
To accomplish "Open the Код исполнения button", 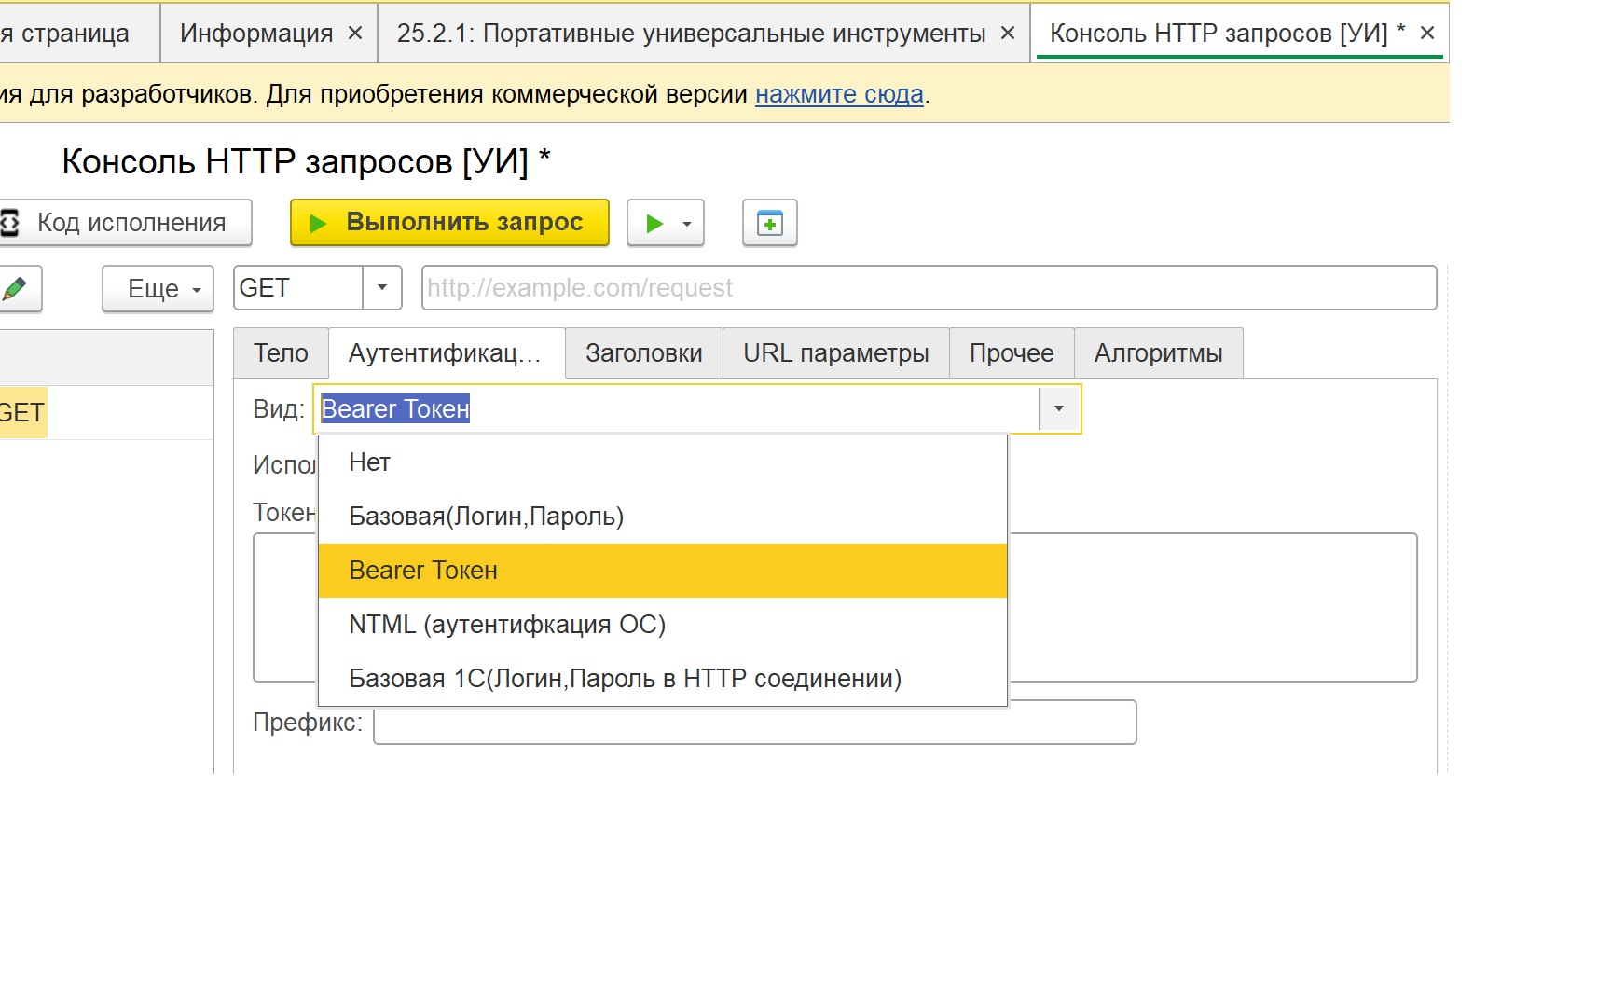I will pyautogui.click(x=126, y=223).
